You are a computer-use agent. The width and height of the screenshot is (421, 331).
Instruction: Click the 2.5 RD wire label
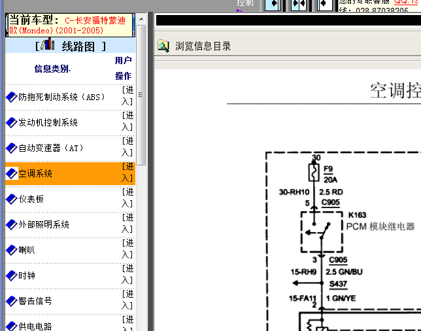pyautogui.click(x=331, y=192)
